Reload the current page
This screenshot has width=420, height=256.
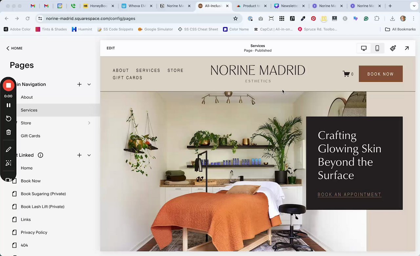tap(28, 19)
